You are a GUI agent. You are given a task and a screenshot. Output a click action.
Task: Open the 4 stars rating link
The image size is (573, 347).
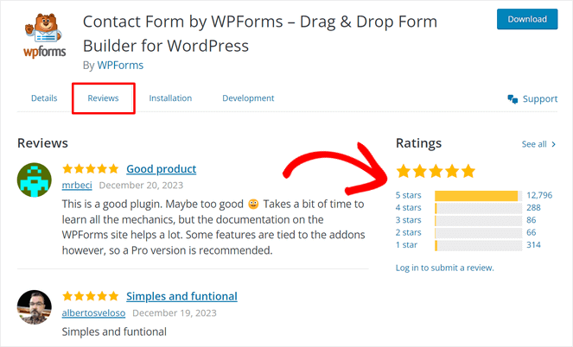[409, 208]
